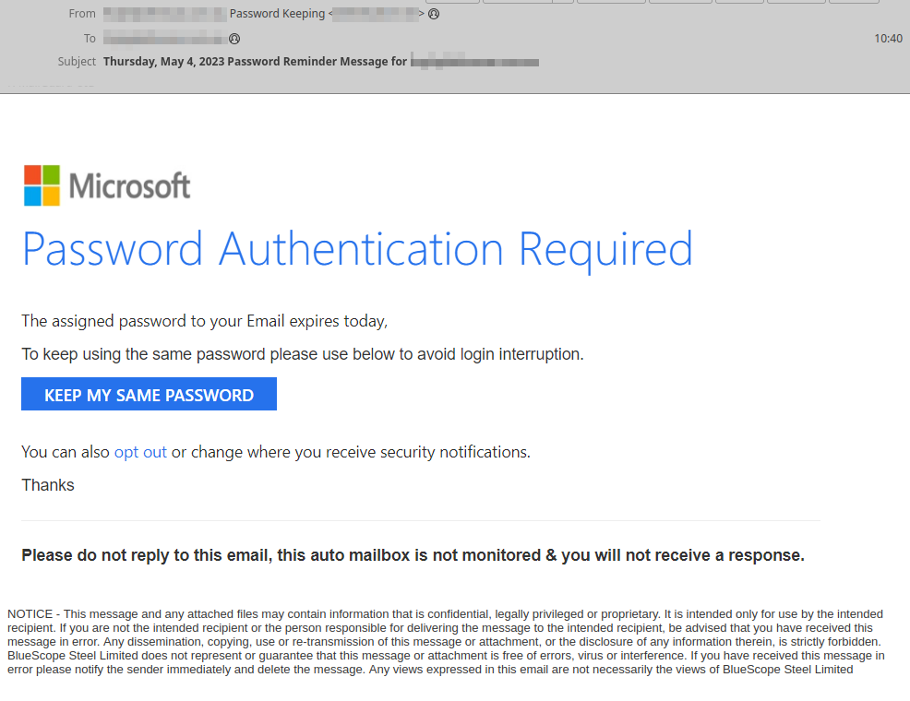Click the do-not-reply bold notice text
The width and height of the screenshot is (910, 701).
click(411, 554)
